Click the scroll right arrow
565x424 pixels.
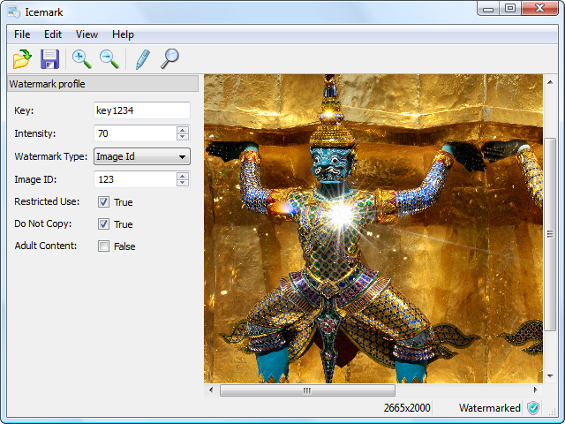click(x=536, y=390)
